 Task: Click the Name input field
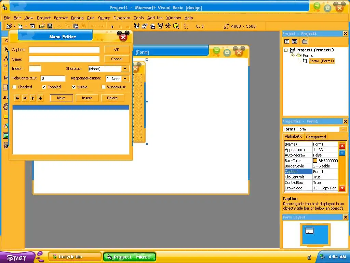click(64, 59)
